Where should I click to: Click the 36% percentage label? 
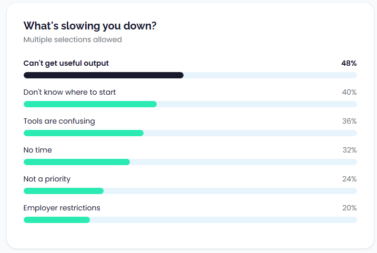[349, 121]
